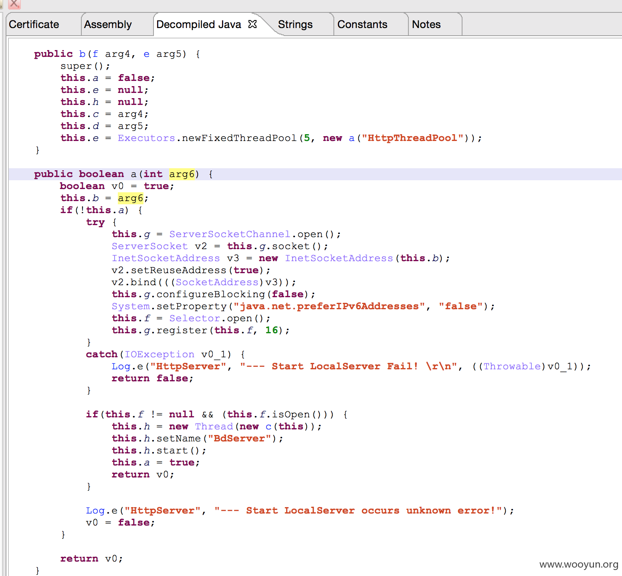Click class c in new c(this)
This screenshot has height=576, width=622.
tap(269, 426)
